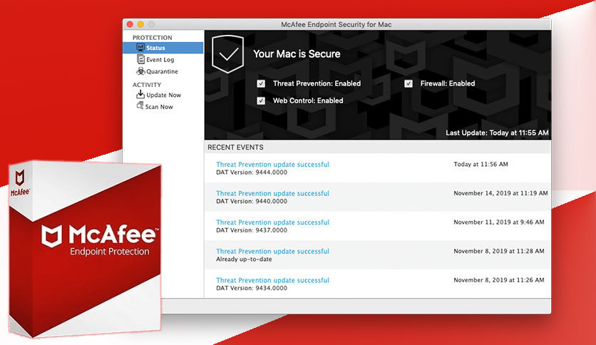Click 'November 11, 2019 at 9:46 AM' timestamp

point(499,222)
